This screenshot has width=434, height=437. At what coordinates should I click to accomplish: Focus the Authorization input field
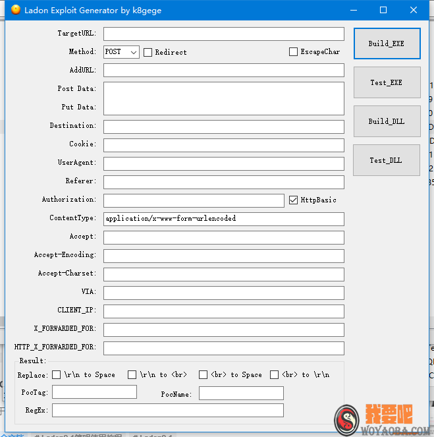point(194,200)
